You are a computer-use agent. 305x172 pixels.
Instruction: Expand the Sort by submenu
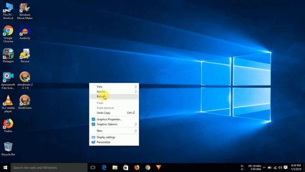point(114,91)
